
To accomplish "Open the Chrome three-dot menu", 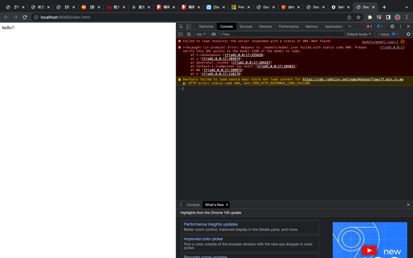I will point(407,17).
